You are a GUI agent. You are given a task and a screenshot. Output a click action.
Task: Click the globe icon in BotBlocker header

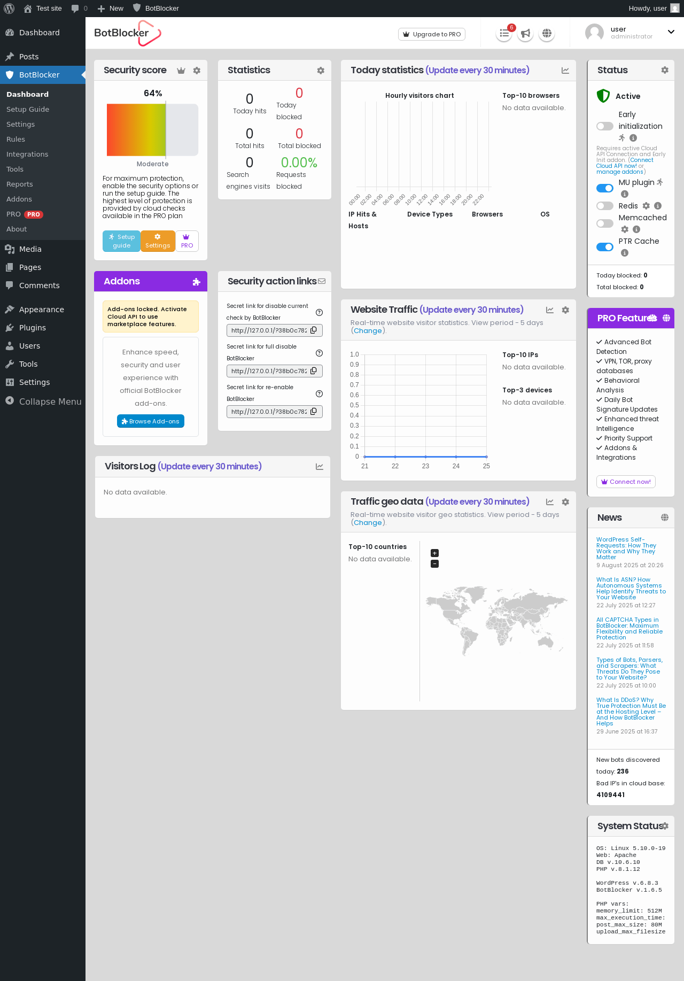547,34
